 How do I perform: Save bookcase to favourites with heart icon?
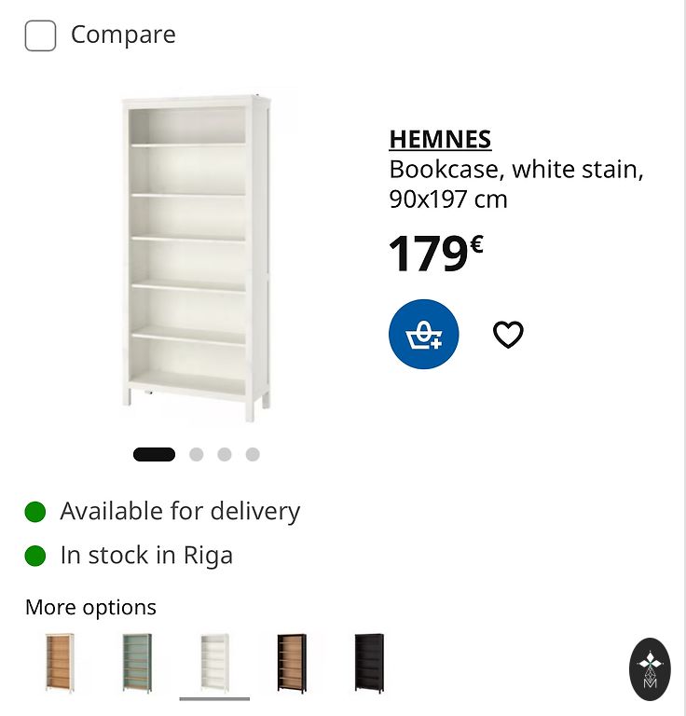[508, 335]
